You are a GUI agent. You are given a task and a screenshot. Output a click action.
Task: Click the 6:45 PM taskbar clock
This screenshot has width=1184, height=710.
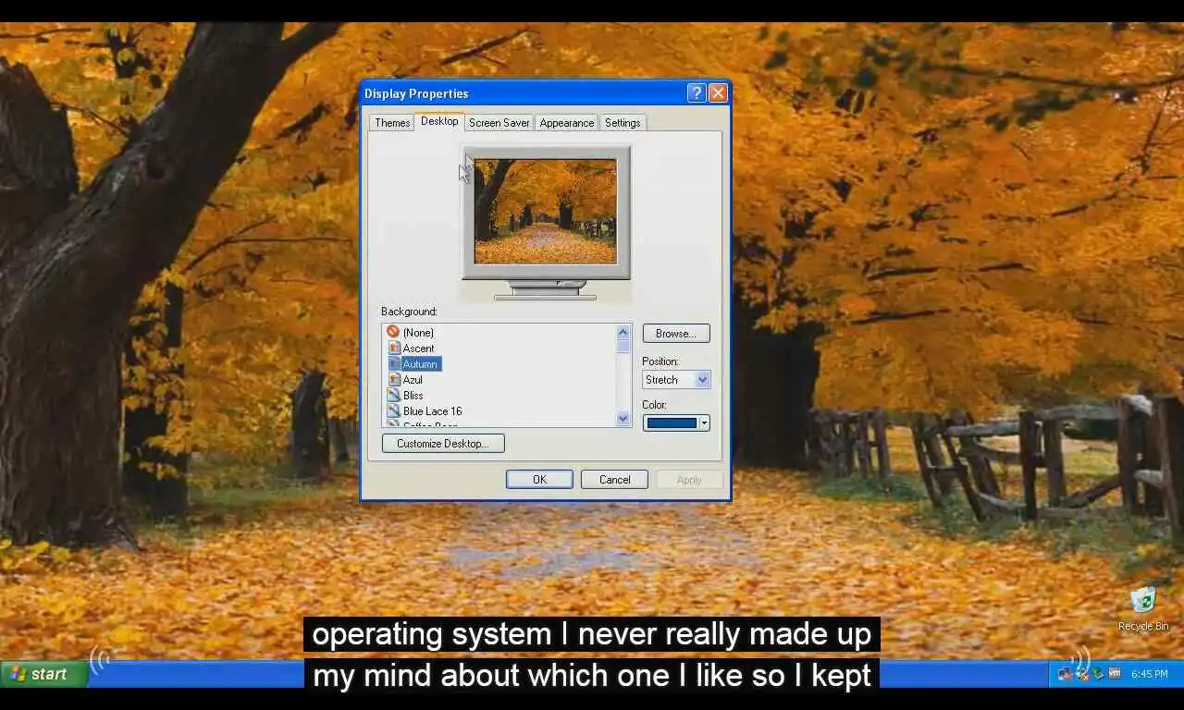tap(1149, 674)
